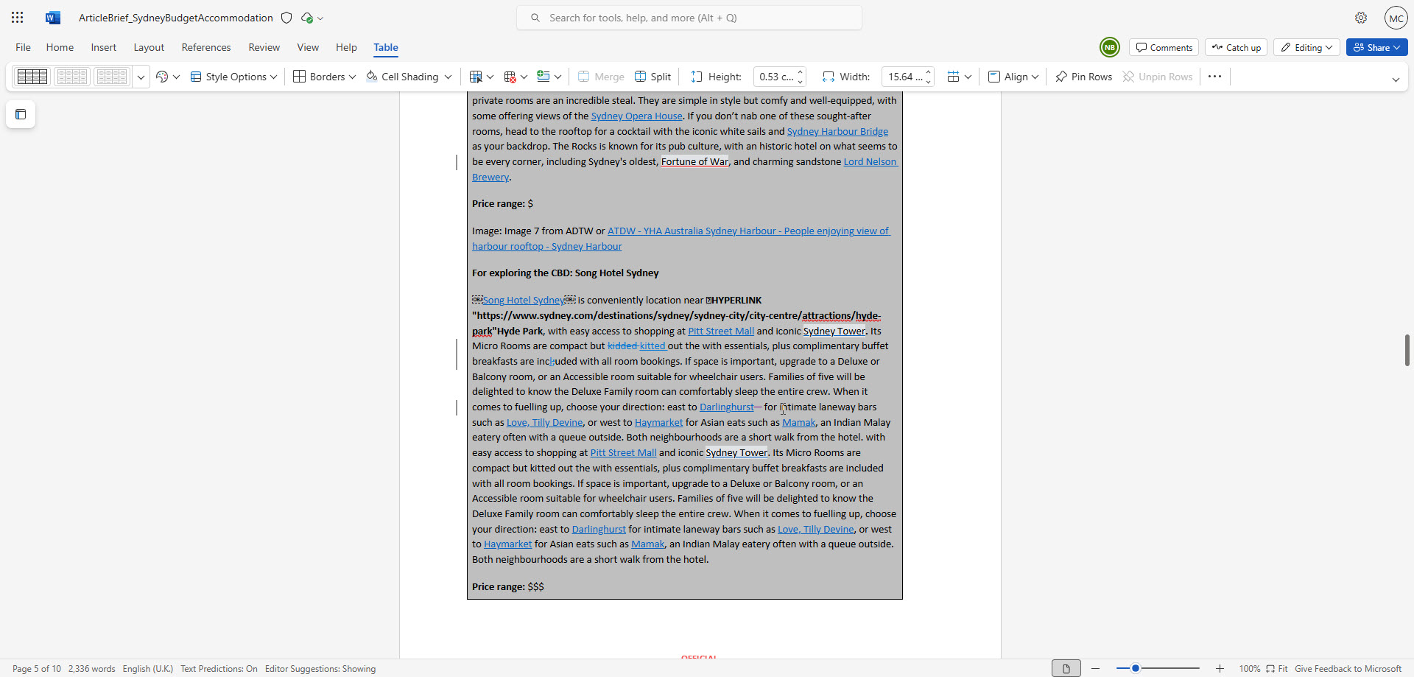Open the settings gear
The width and height of the screenshot is (1414, 677).
[1361, 18]
